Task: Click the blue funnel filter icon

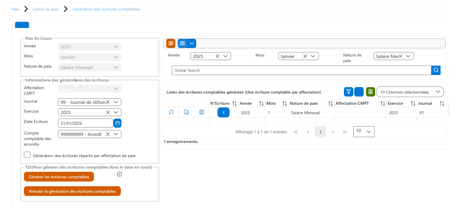Action: pos(348,92)
